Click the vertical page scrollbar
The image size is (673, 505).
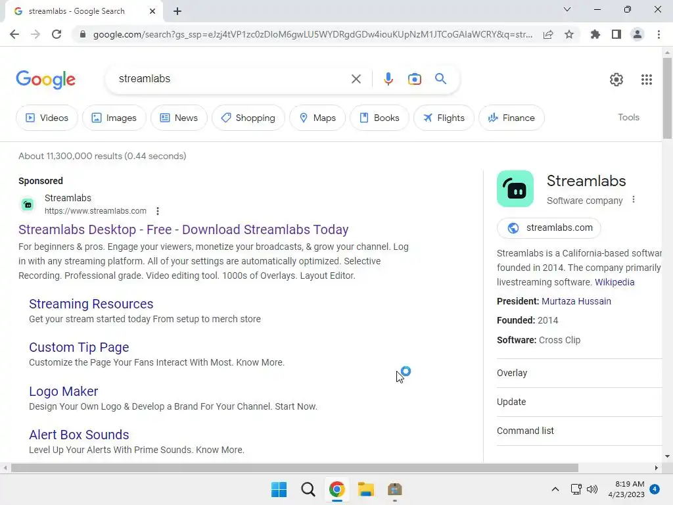pyautogui.click(x=667, y=98)
